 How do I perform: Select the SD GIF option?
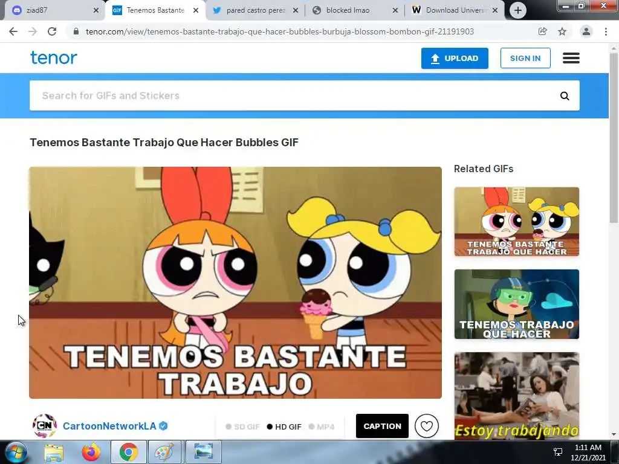(x=242, y=427)
